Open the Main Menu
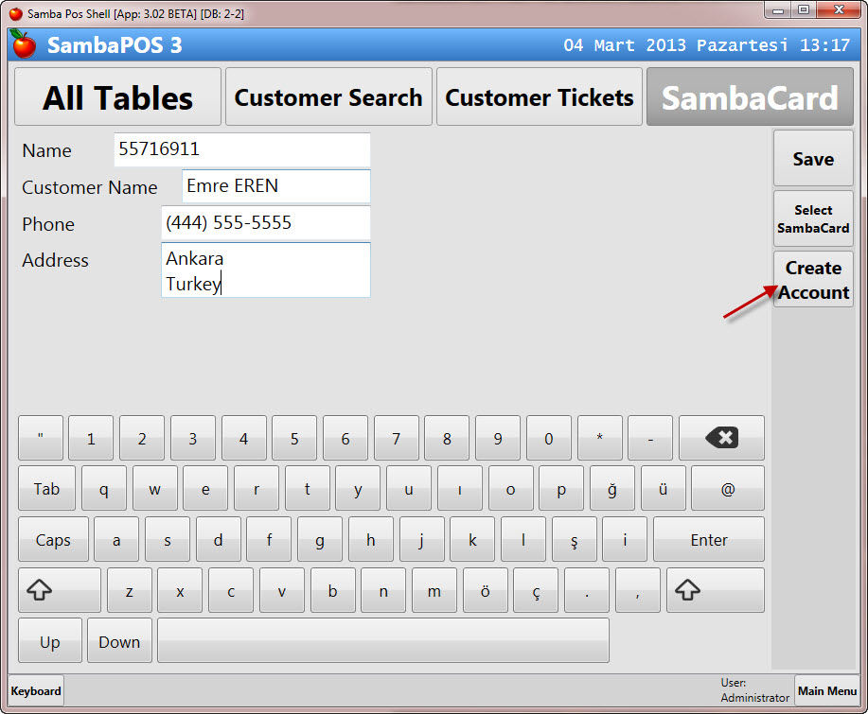The width and height of the screenshot is (868, 714). (827, 691)
